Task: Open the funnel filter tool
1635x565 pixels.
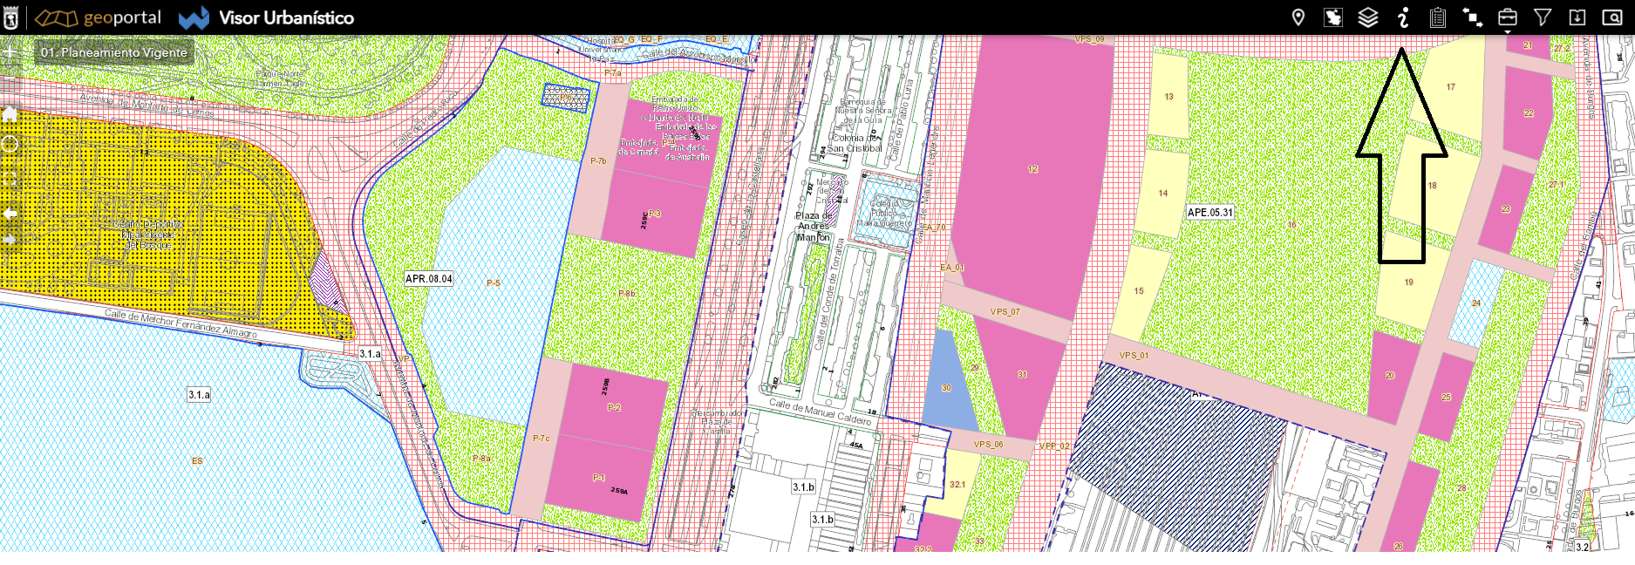Action: click(1542, 17)
